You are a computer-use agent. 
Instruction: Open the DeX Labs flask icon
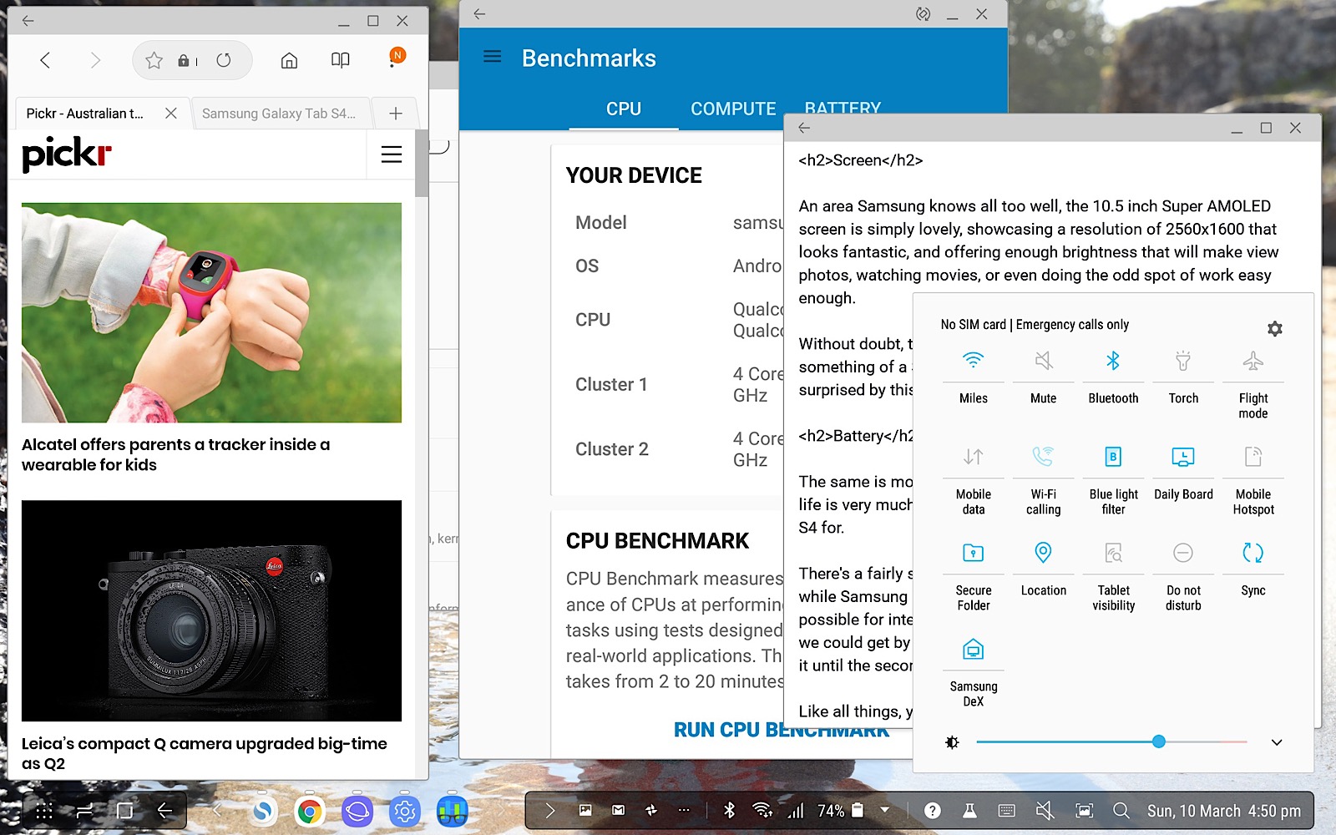[x=969, y=811]
